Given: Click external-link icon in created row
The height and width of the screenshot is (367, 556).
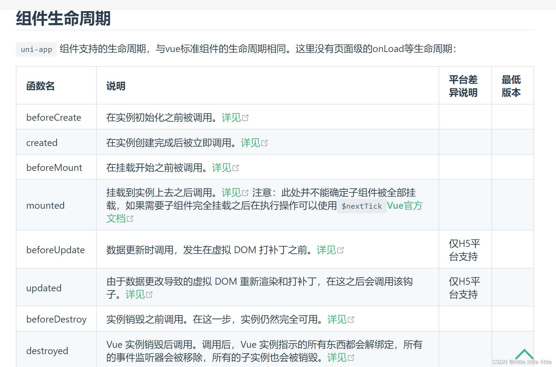Looking at the screenshot, I should tap(264, 143).
